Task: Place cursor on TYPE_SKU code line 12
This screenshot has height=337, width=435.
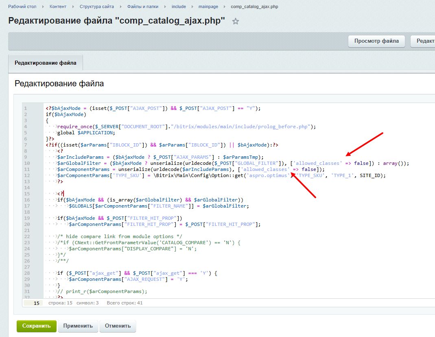Action: [x=203, y=175]
